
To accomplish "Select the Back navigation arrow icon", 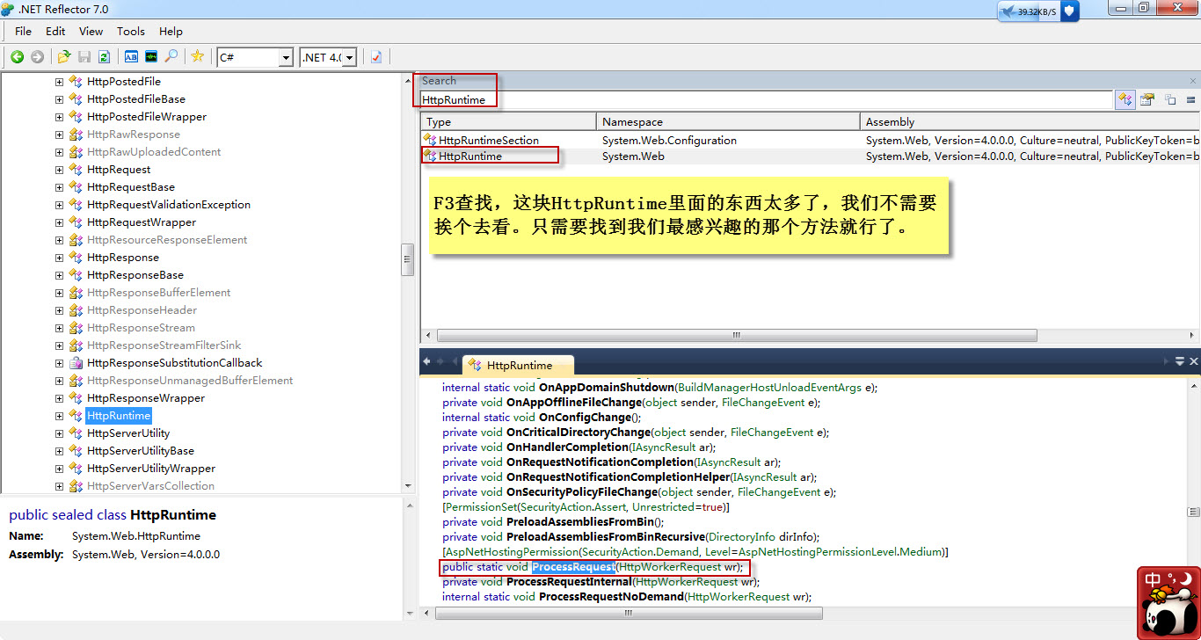I will click(x=18, y=56).
